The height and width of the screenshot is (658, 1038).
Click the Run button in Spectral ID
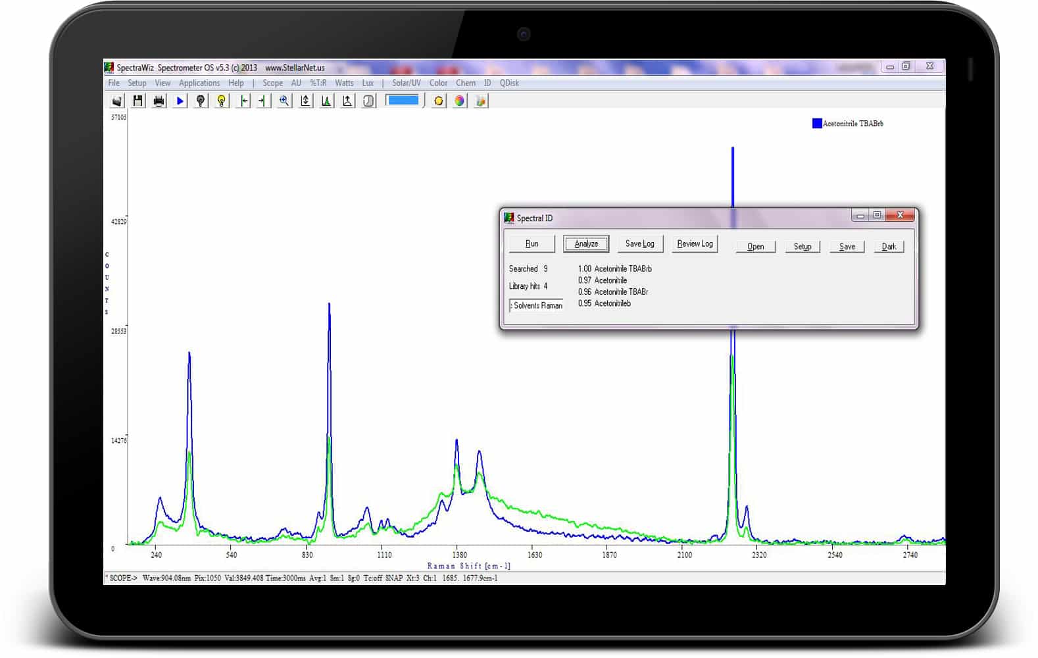tap(532, 243)
